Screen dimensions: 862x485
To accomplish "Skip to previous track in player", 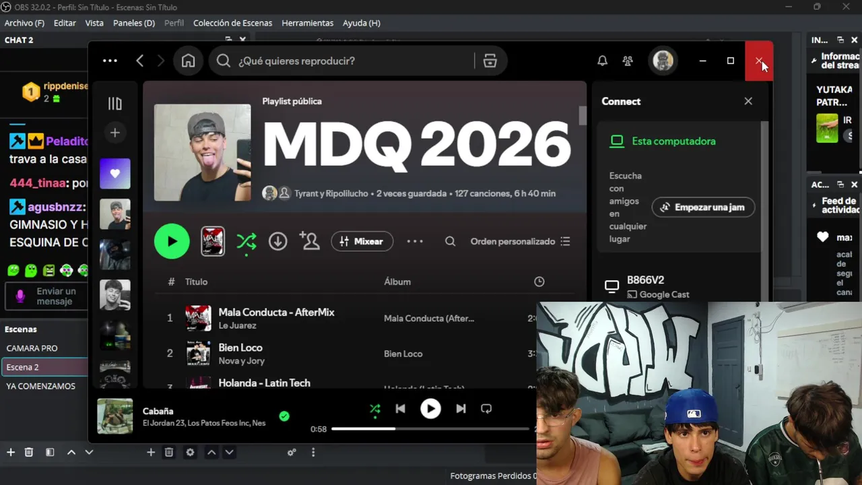I will click(x=400, y=408).
